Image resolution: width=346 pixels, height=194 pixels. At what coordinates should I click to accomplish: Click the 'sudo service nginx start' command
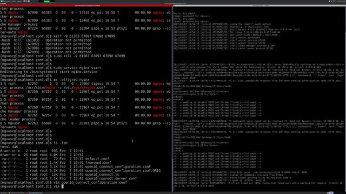click(x=77, y=68)
